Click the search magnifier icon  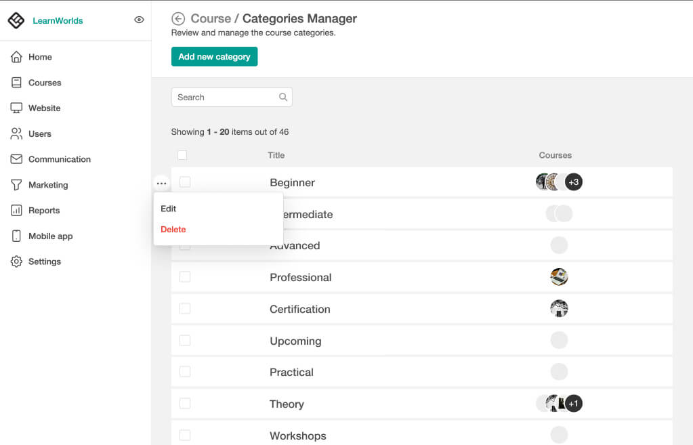click(283, 98)
